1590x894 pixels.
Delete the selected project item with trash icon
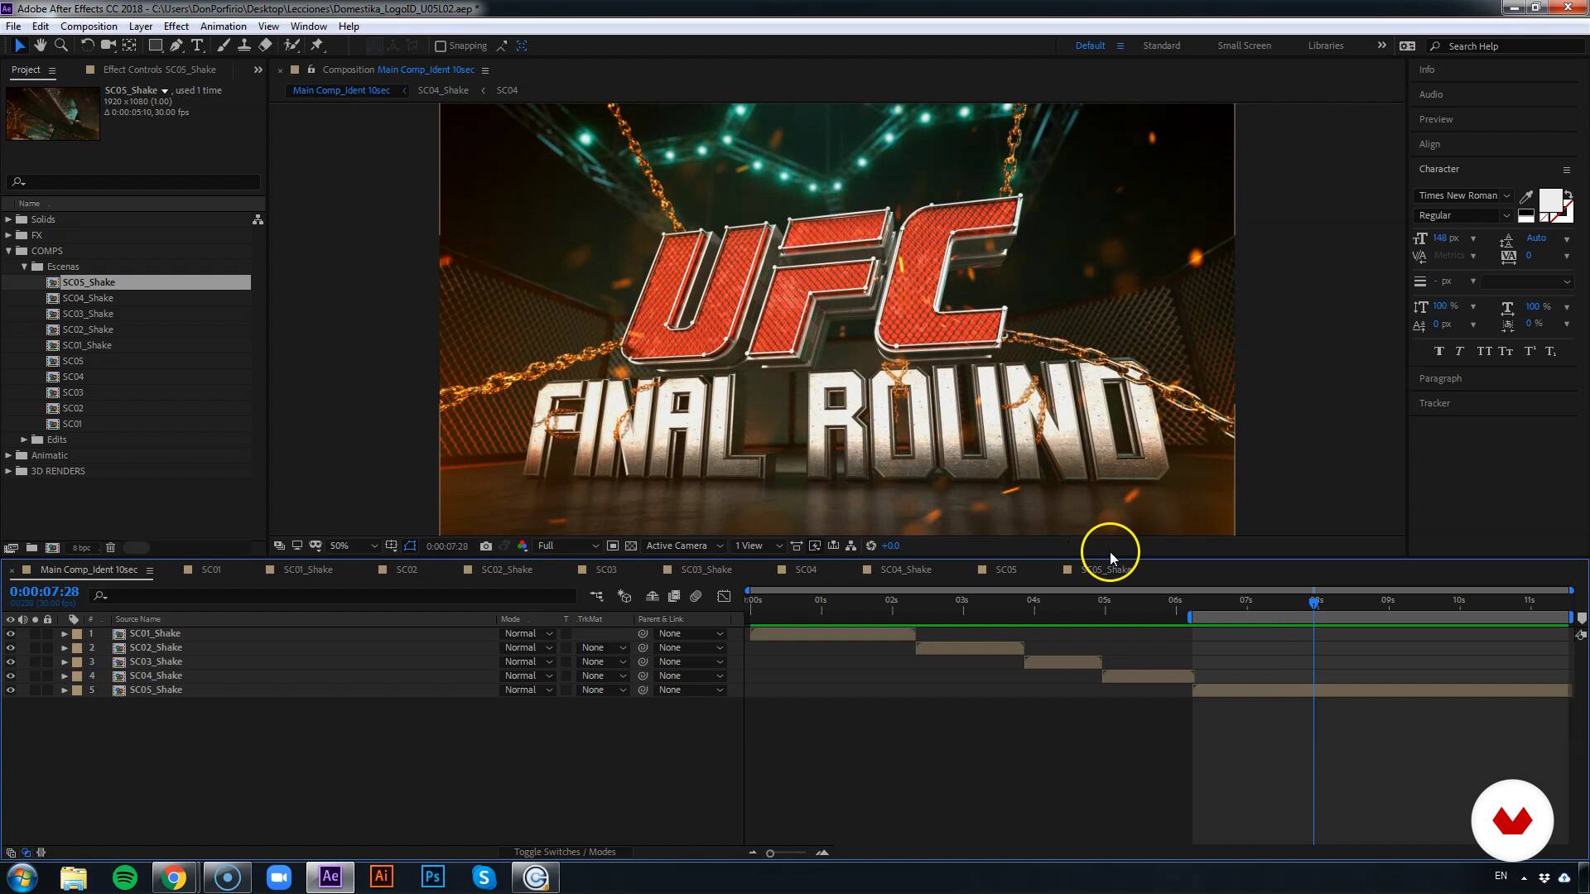pyautogui.click(x=110, y=548)
